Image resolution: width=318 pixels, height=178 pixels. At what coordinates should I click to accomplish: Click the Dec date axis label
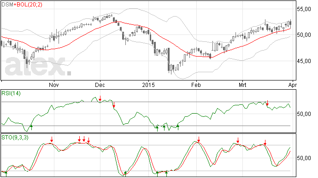tap(100, 85)
